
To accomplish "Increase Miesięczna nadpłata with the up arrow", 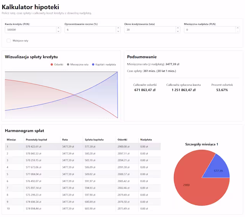I will 237,28.
